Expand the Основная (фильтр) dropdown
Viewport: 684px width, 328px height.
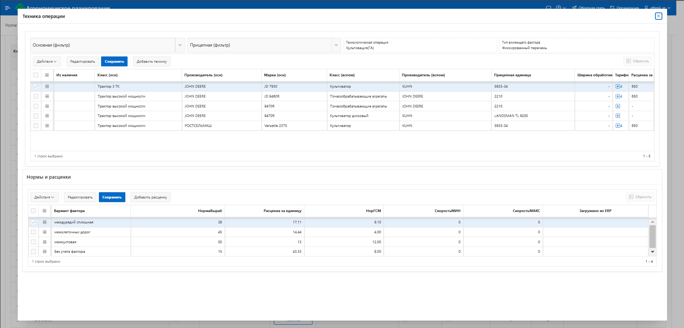tap(180, 45)
